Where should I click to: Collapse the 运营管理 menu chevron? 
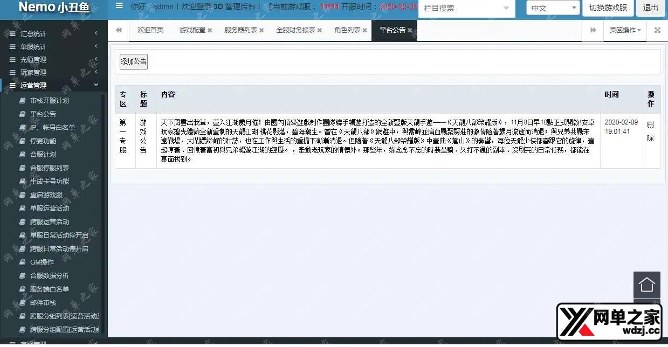pyautogui.click(x=95, y=85)
